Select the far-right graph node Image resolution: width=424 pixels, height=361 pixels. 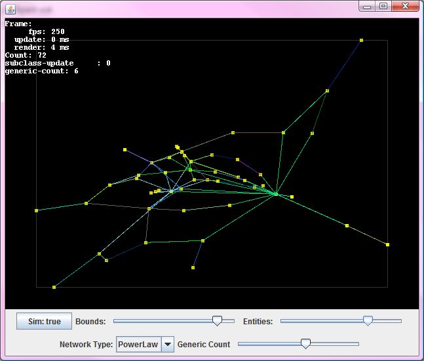click(387, 244)
